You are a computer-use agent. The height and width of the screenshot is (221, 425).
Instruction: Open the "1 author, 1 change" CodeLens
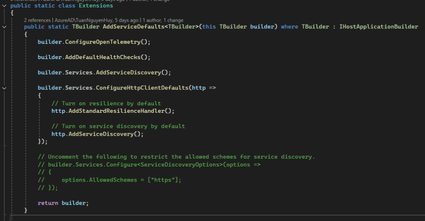pos(163,20)
